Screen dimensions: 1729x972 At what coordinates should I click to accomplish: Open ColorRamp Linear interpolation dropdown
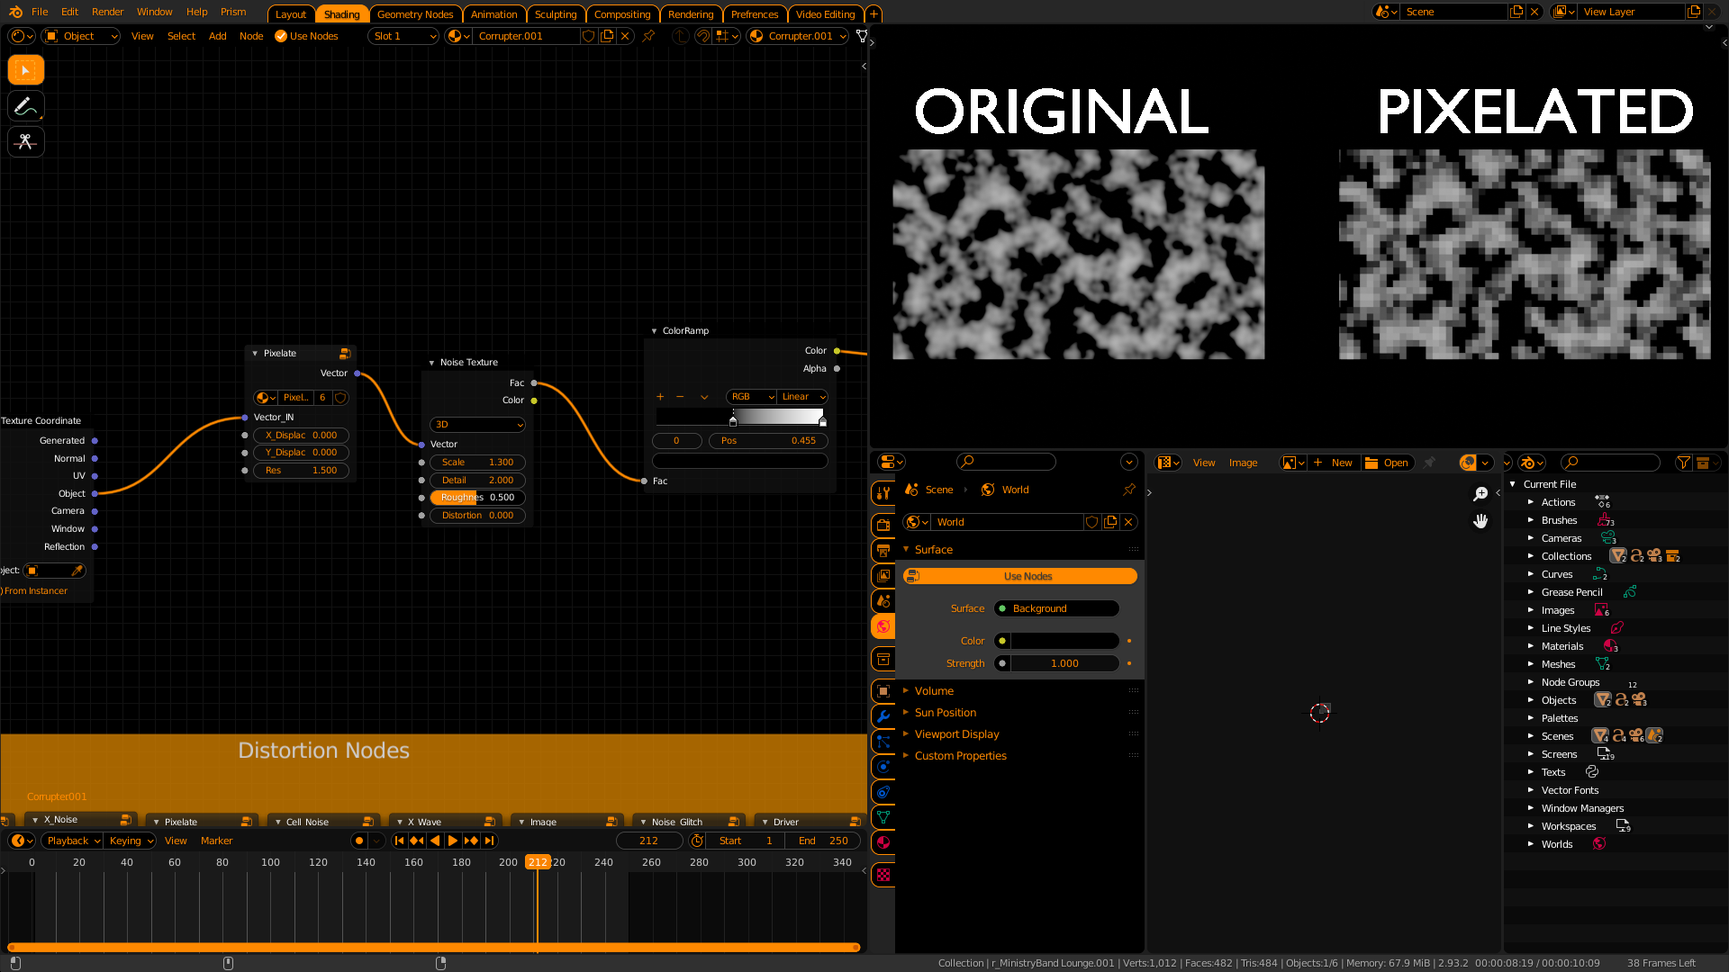802,397
